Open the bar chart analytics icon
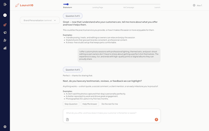Screen dimensions: 209x131 (x=5, y=48)
